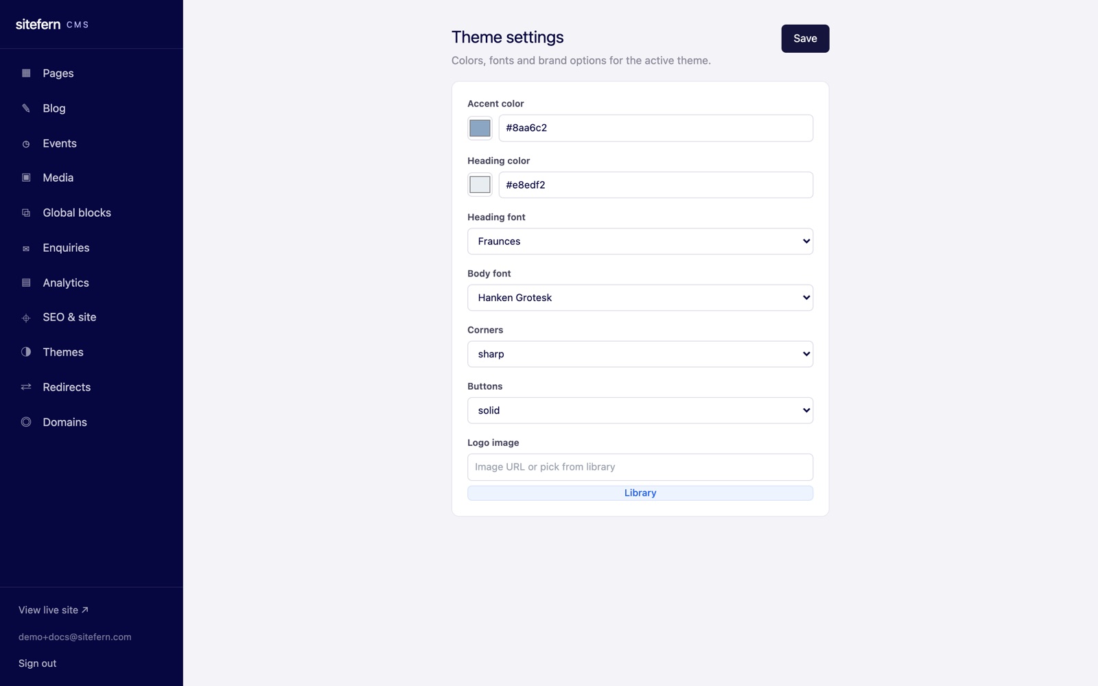Click the Logo image URL field
The image size is (1098, 686).
pos(640,467)
